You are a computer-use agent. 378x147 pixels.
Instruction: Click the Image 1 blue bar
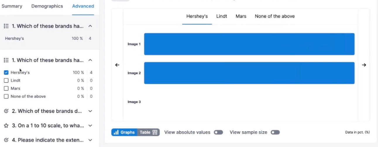pos(249,44)
